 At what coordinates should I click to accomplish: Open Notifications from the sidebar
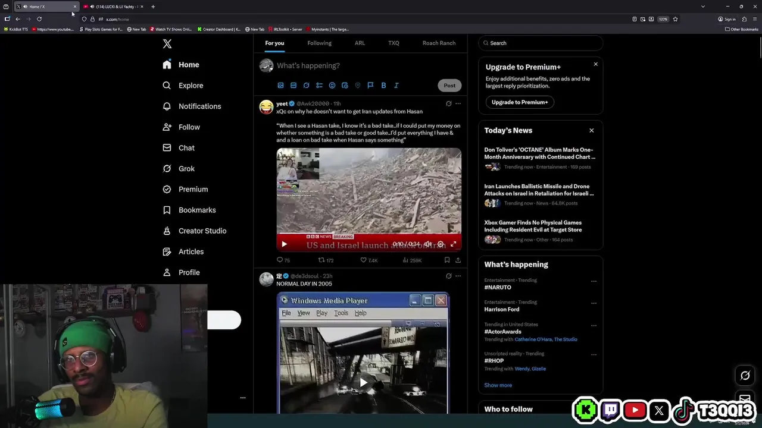pos(192,106)
